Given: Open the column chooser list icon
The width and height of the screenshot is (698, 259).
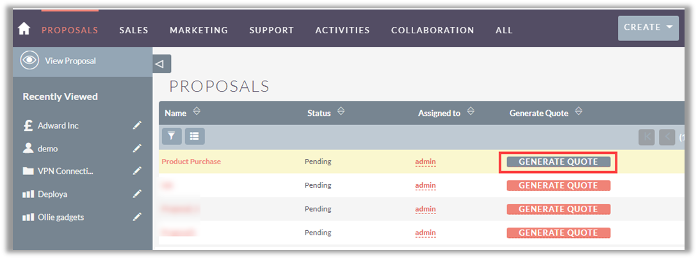Looking at the screenshot, I should click(195, 135).
